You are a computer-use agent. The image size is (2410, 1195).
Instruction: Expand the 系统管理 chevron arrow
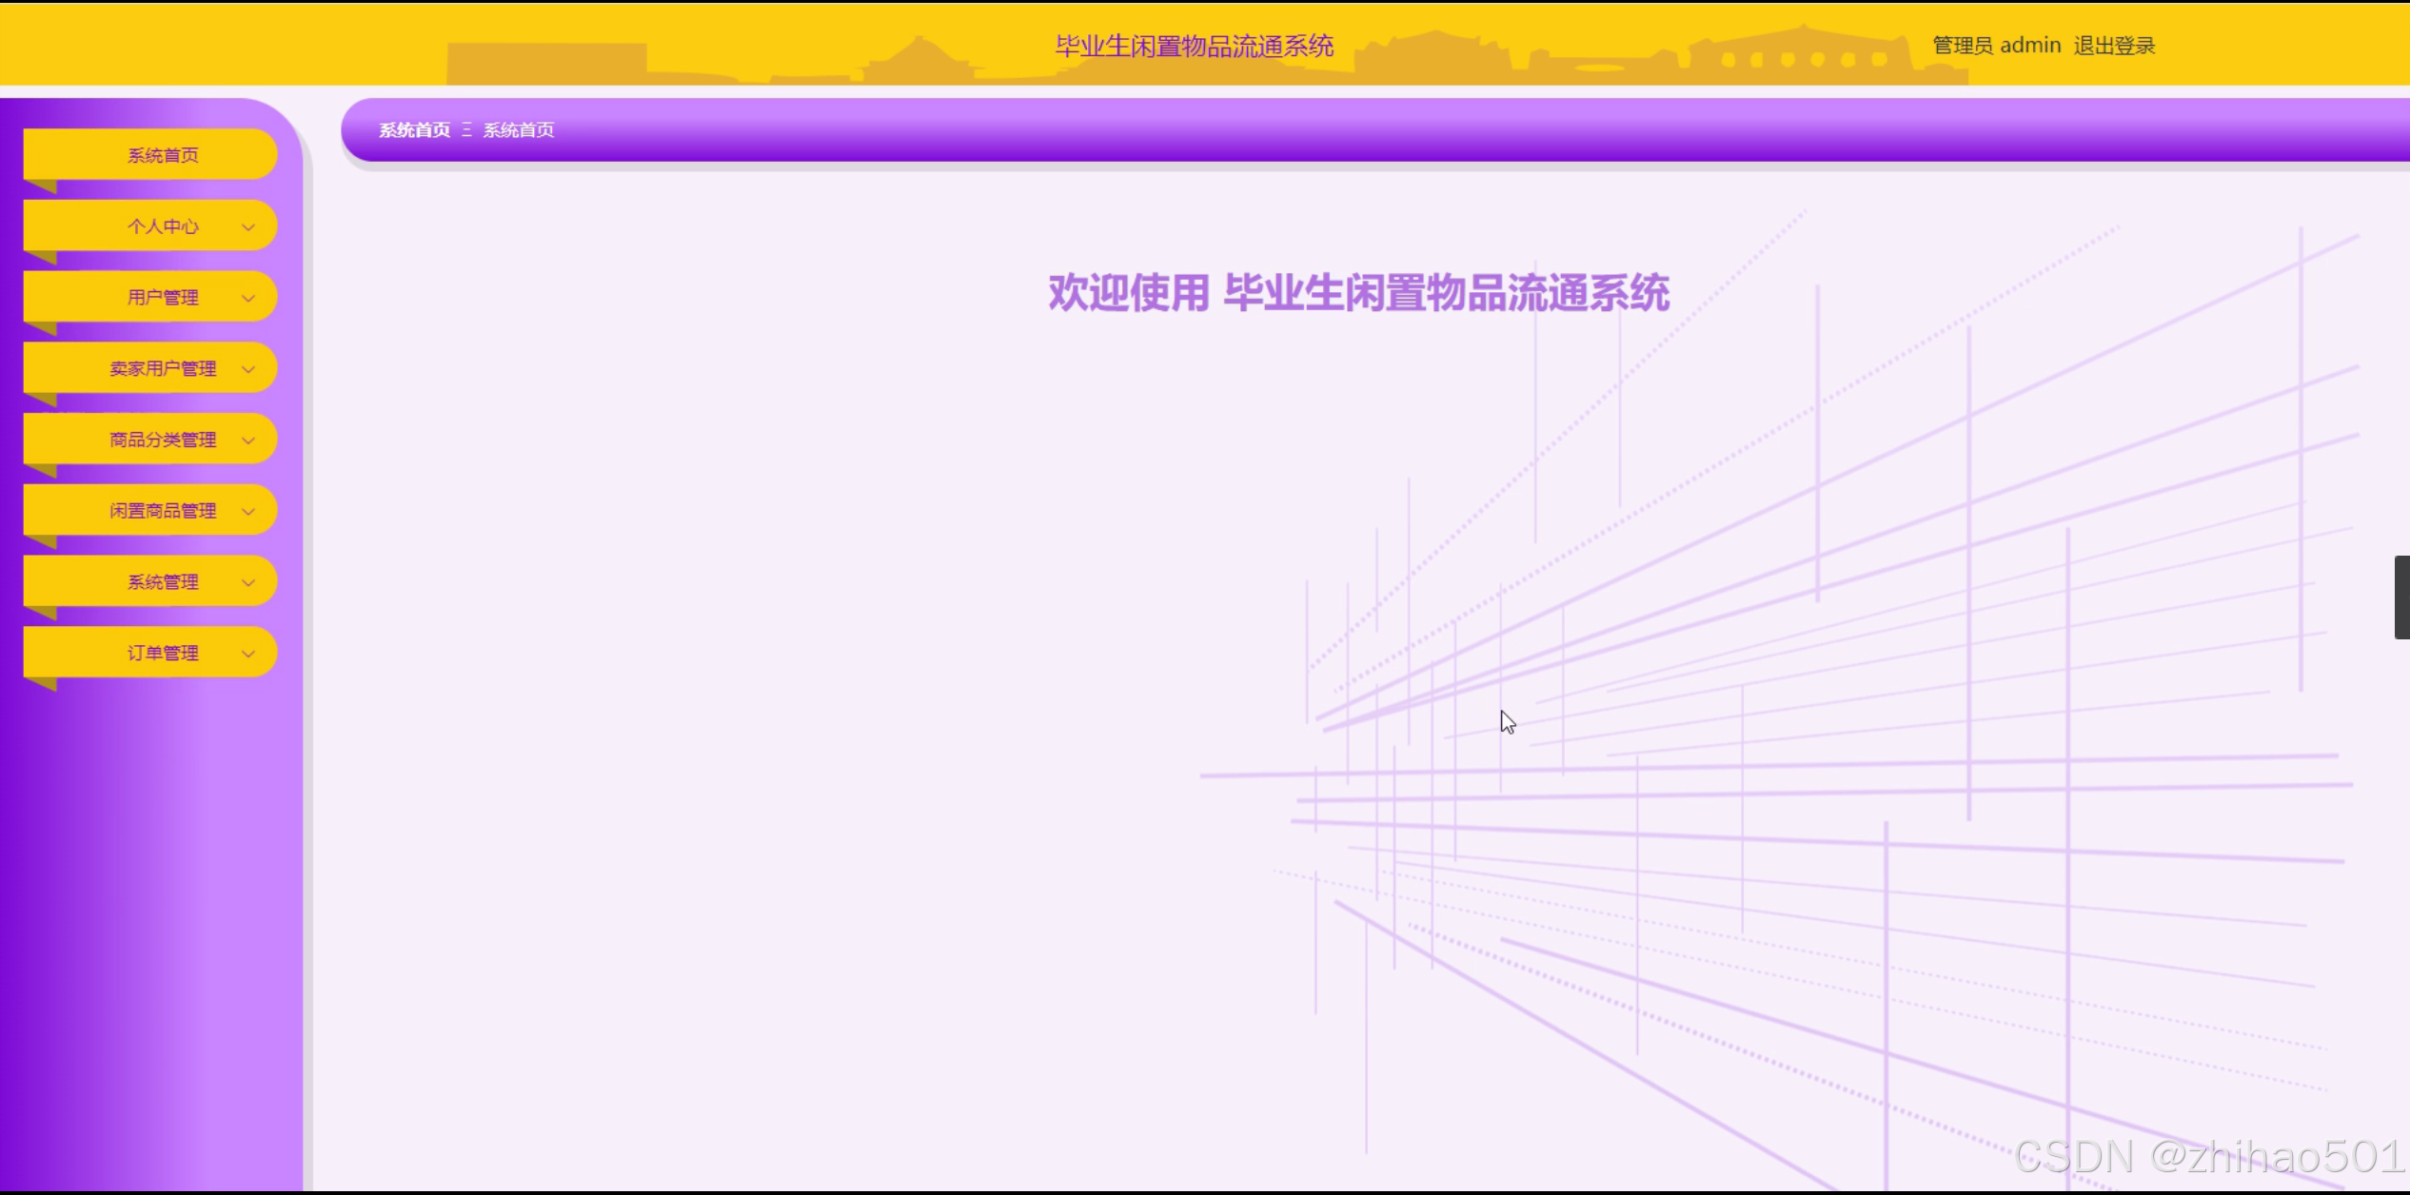(x=248, y=583)
